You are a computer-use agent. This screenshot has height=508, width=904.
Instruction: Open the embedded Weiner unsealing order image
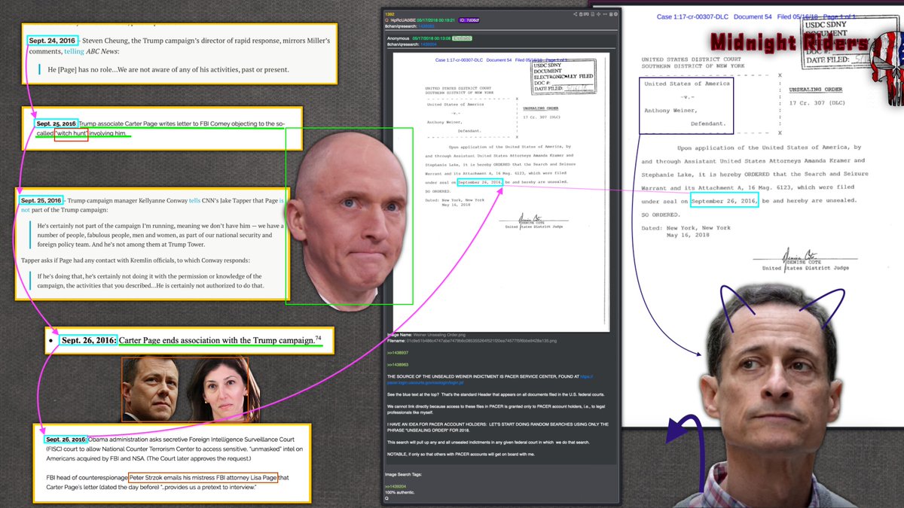point(500,192)
